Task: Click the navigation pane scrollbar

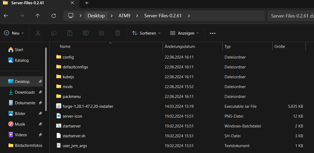Action: [x=46, y=79]
